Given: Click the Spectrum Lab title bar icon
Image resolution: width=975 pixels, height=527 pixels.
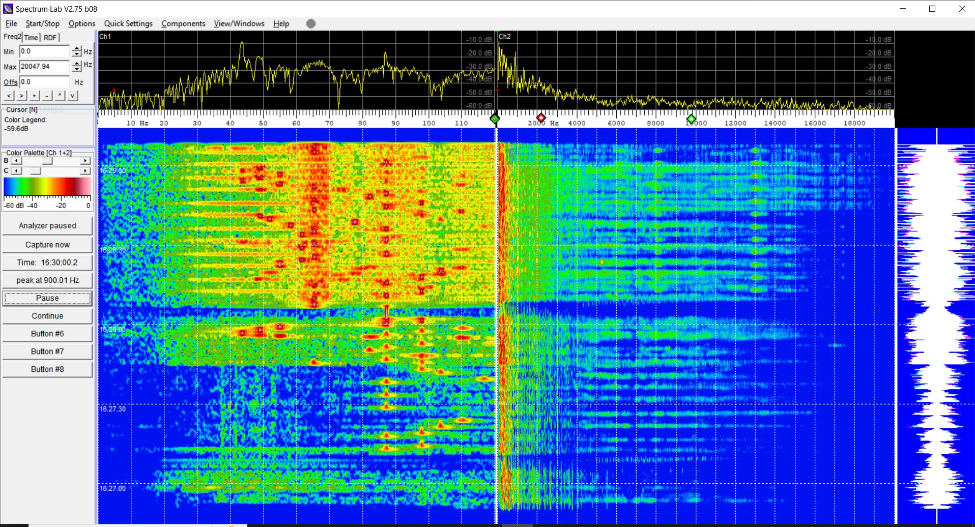Looking at the screenshot, I should pyautogui.click(x=8, y=9).
